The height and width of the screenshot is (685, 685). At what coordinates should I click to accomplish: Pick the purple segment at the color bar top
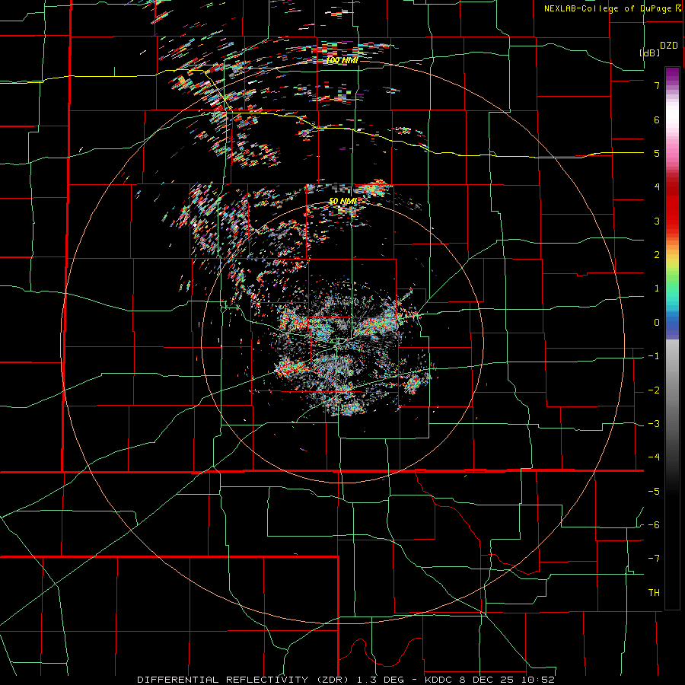(x=672, y=75)
